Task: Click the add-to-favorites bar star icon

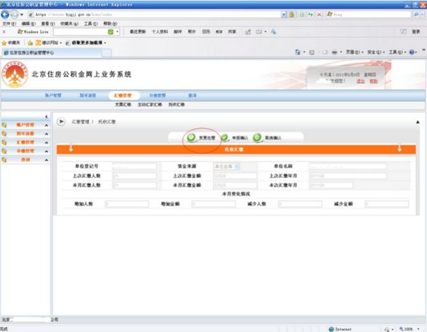Action: click(x=30, y=43)
